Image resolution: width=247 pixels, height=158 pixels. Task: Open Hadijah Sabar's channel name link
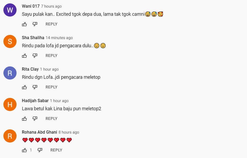[35, 101]
